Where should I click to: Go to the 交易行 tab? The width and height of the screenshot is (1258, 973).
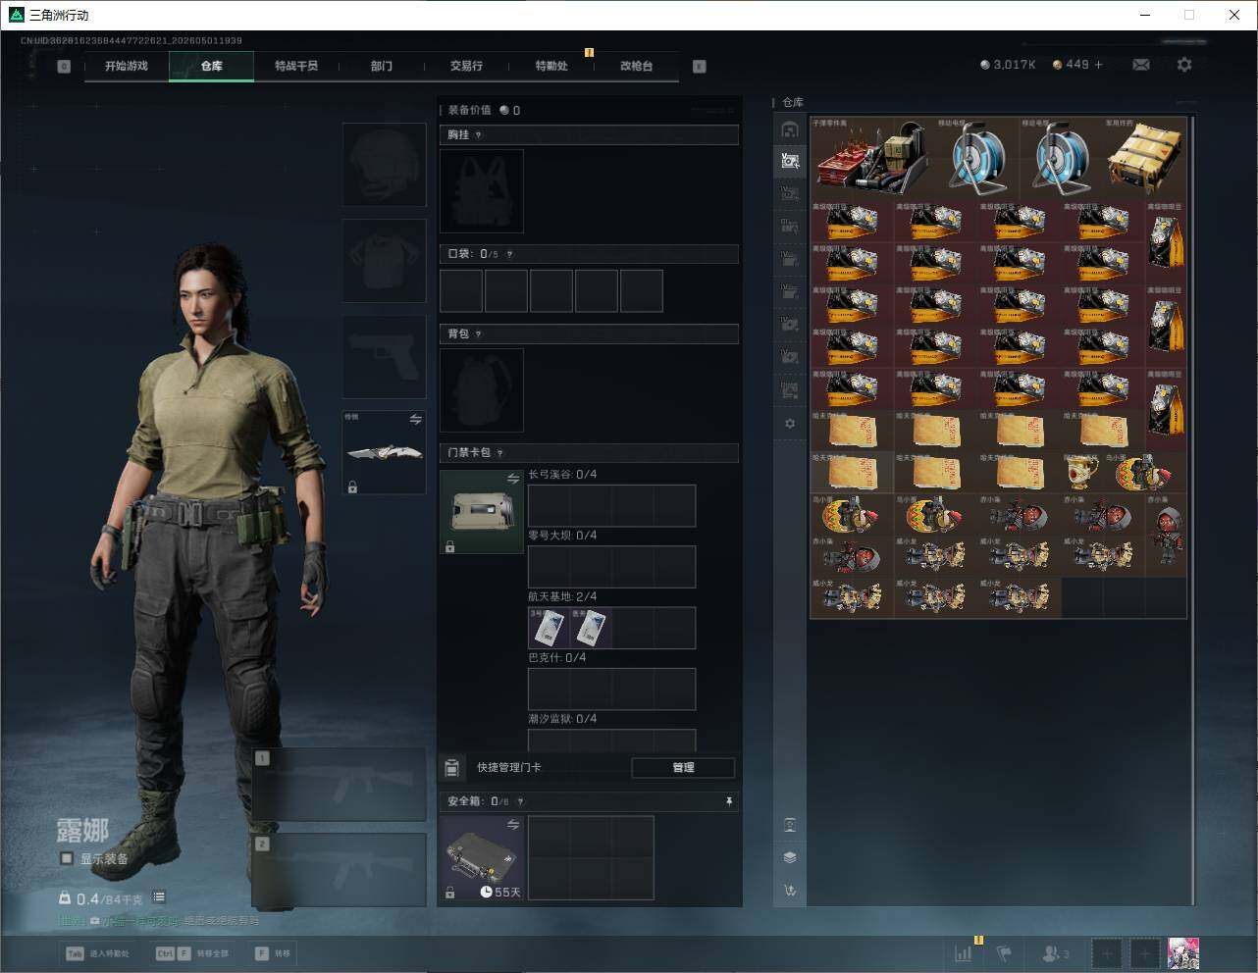[x=466, y=66]
